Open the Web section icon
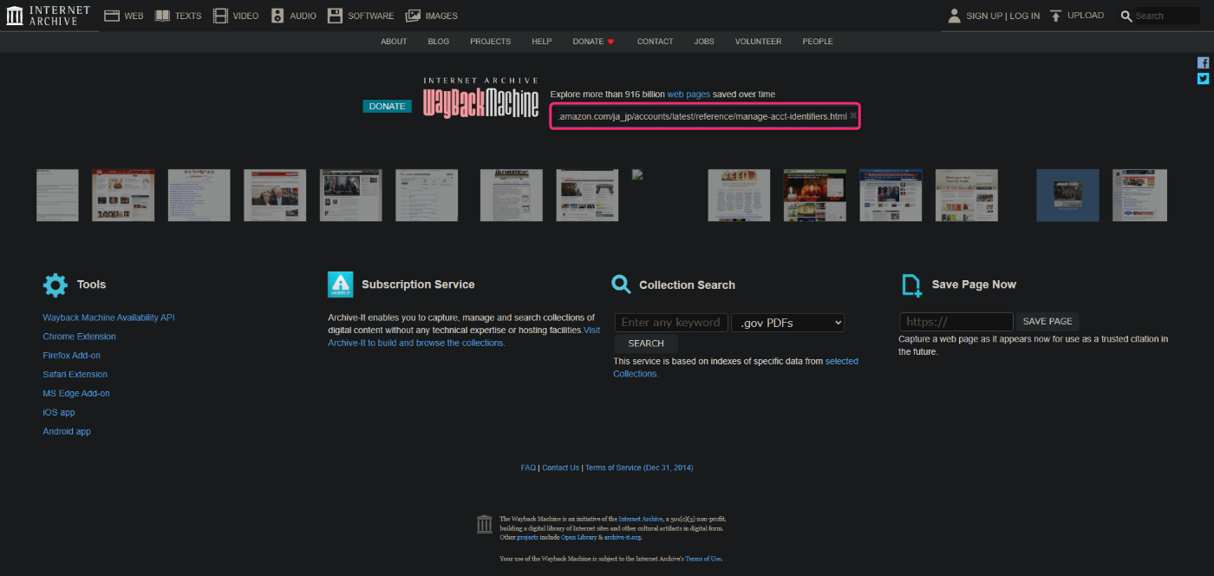The height and width of the screenshot is (576, 1214). (111, 16)
